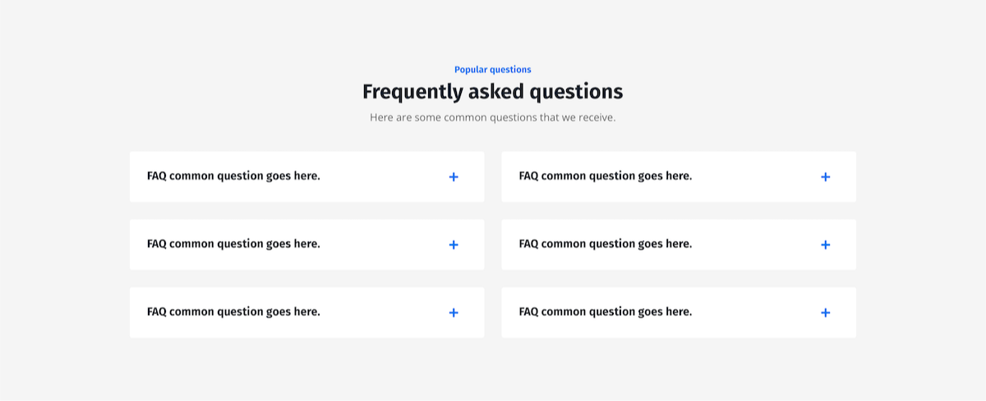Expand the bottom-right FAQ using its plus icon
The width and height of the screenshot is (986, 401).
(x=826, y=313)
